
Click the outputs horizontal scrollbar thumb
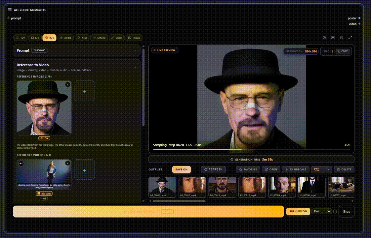click(179, 201)
